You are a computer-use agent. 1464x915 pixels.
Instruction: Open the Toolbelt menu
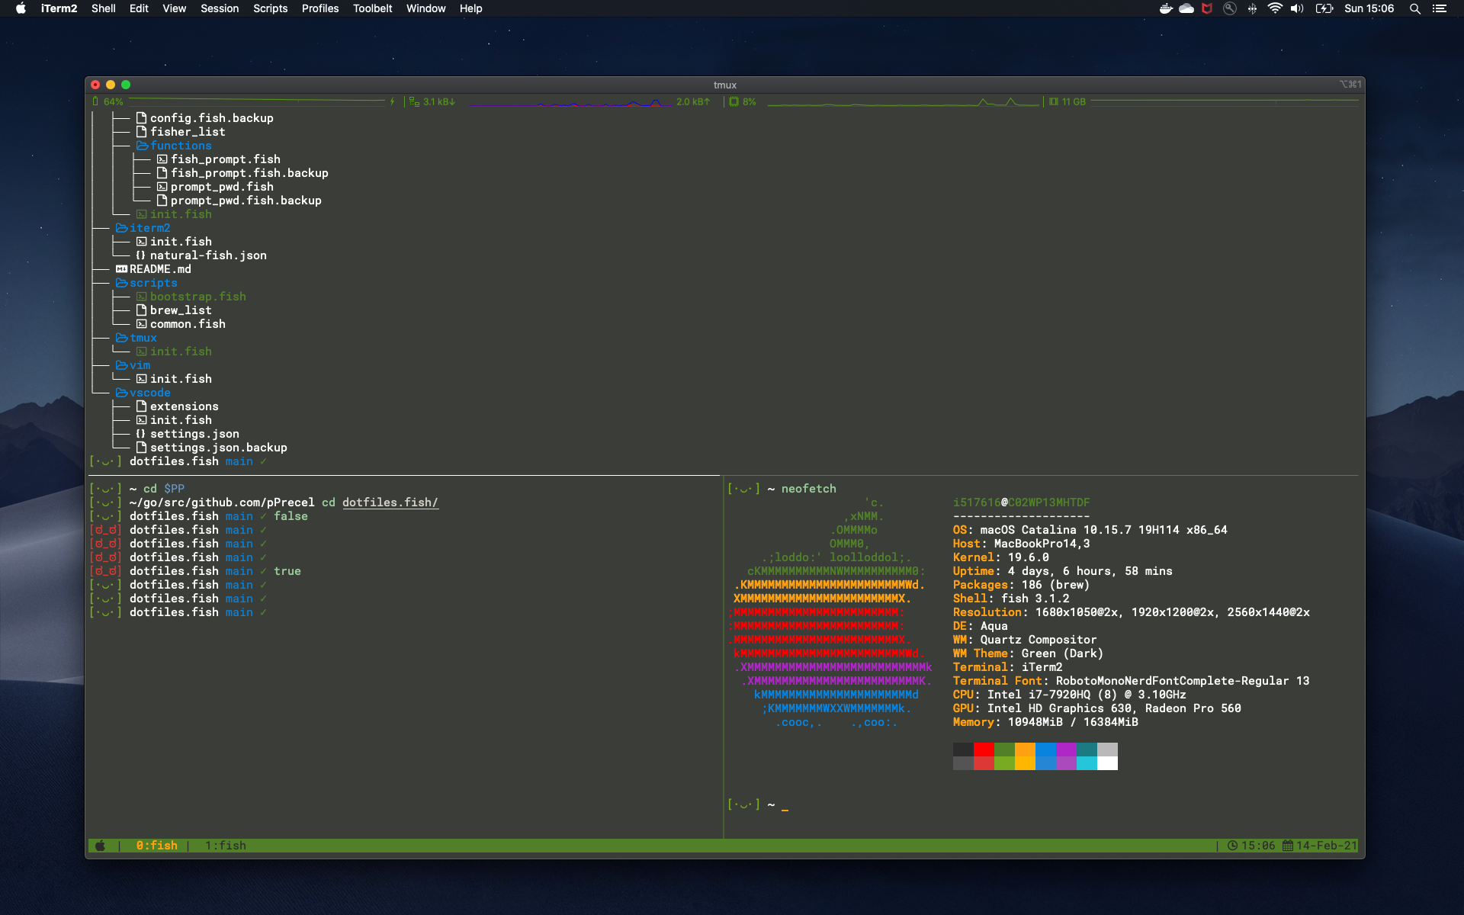(372, 8)
